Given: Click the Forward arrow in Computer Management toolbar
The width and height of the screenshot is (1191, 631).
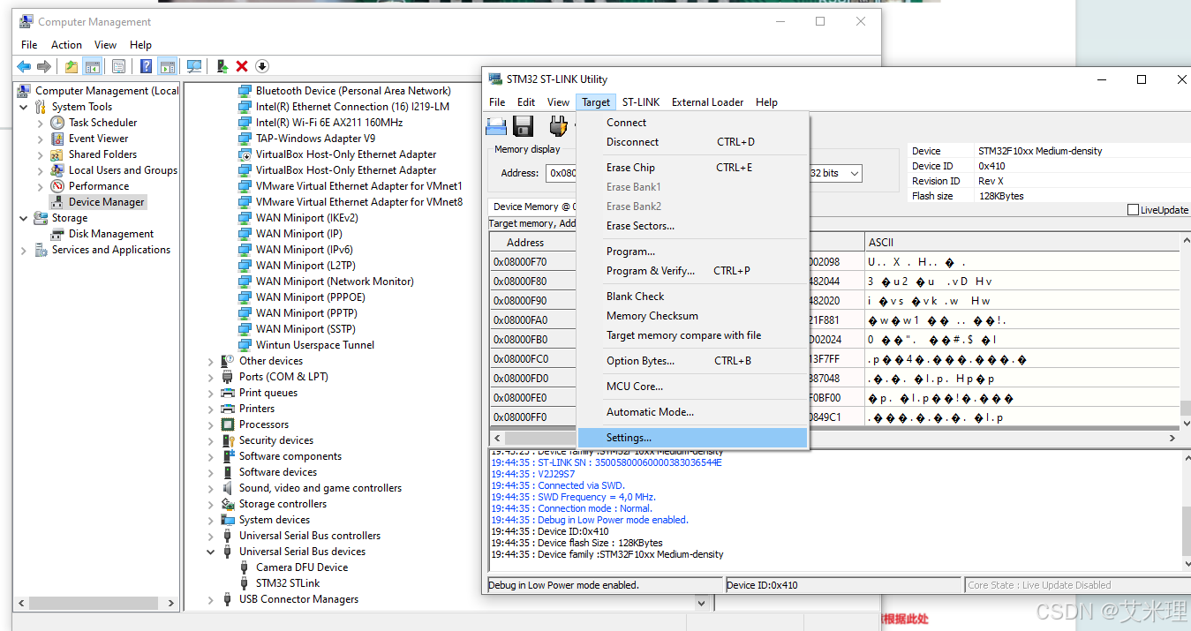Looking at the screenshot, I should click(43, 66).
